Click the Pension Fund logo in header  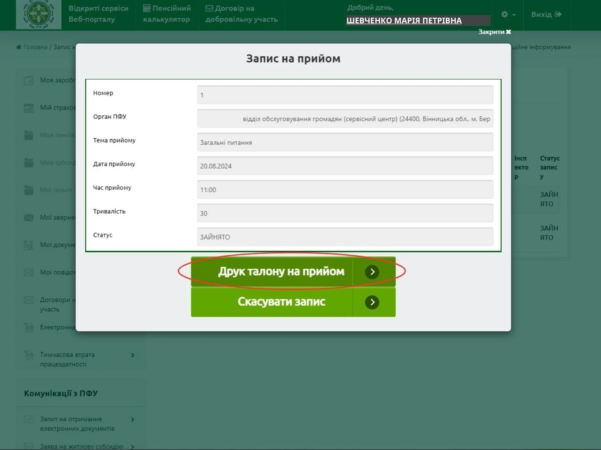tap(38, 15)
